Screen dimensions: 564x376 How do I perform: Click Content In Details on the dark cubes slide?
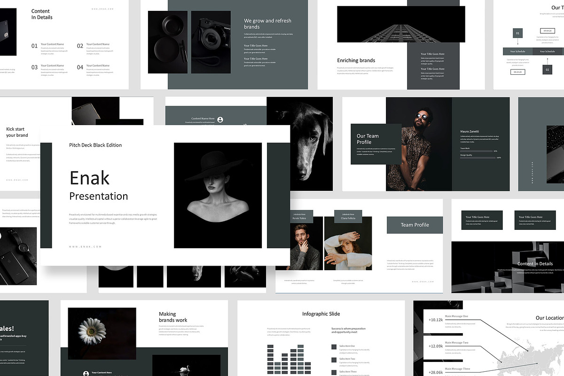(535, 264)
